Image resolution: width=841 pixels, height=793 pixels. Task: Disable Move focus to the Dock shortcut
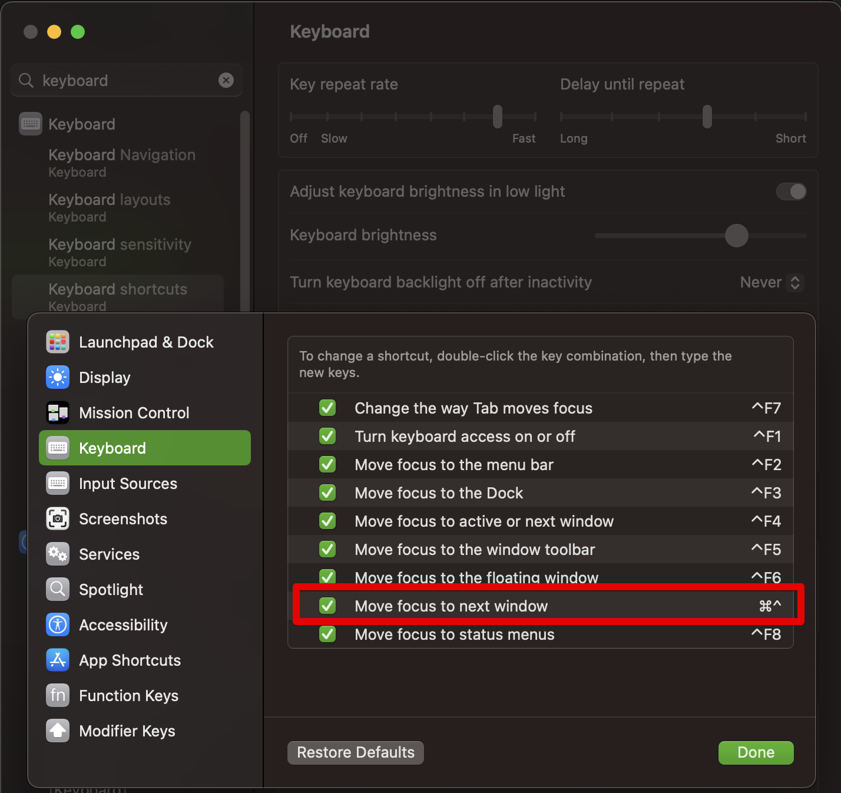pos(327,493)
